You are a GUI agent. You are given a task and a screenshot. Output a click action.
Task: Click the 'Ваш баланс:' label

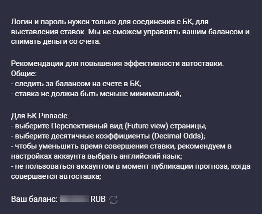coord(34,199)
